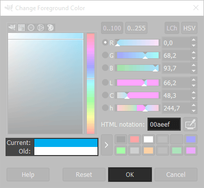Select the B channel radio button
The width and height of the screenshot is (204, 188).
click(105, 68)
